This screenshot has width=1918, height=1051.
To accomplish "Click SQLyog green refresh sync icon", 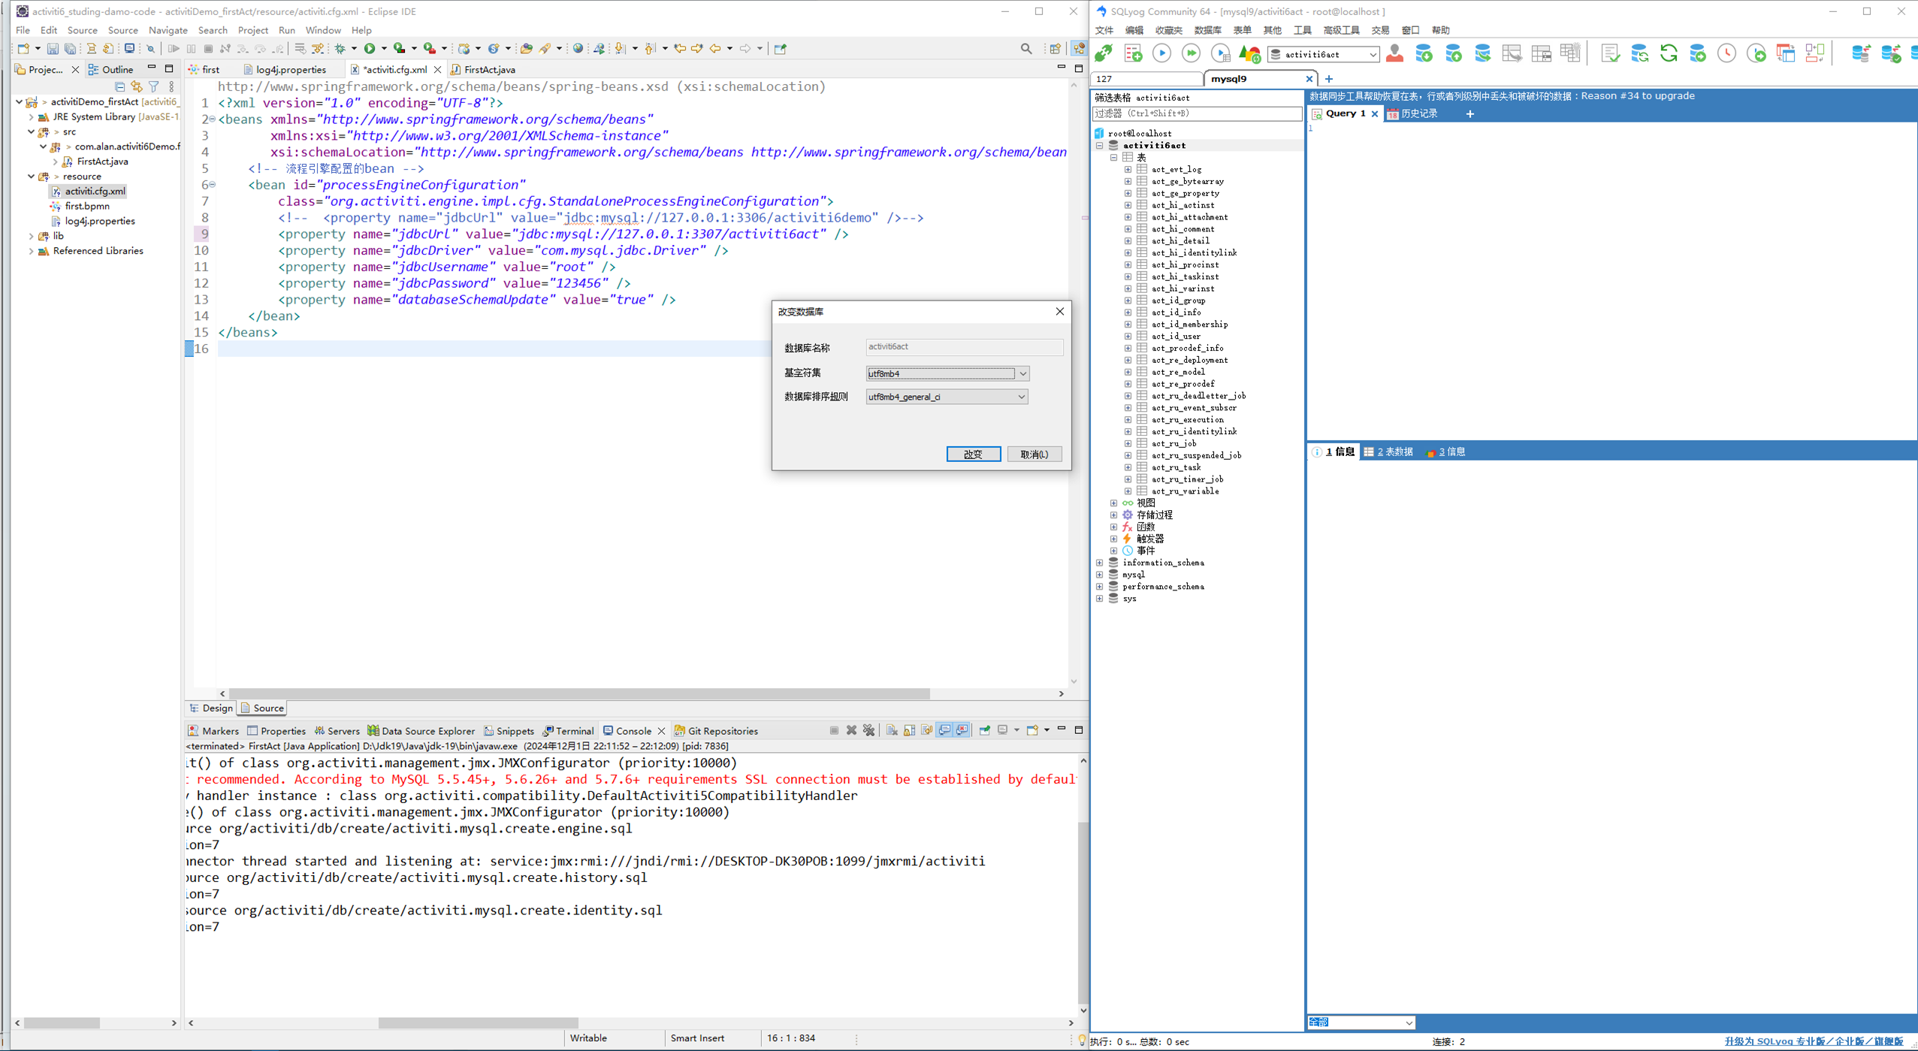I will click(1669, 53).
